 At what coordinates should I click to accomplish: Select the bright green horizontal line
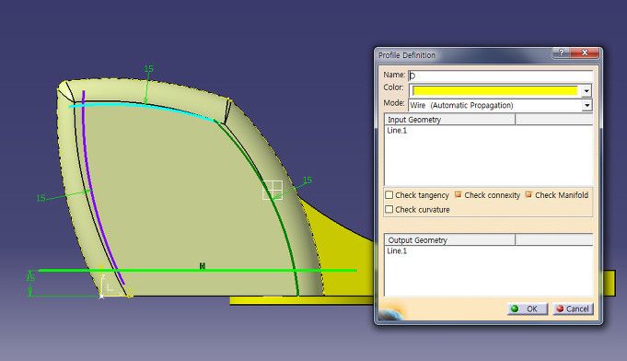tap(198, 271)
